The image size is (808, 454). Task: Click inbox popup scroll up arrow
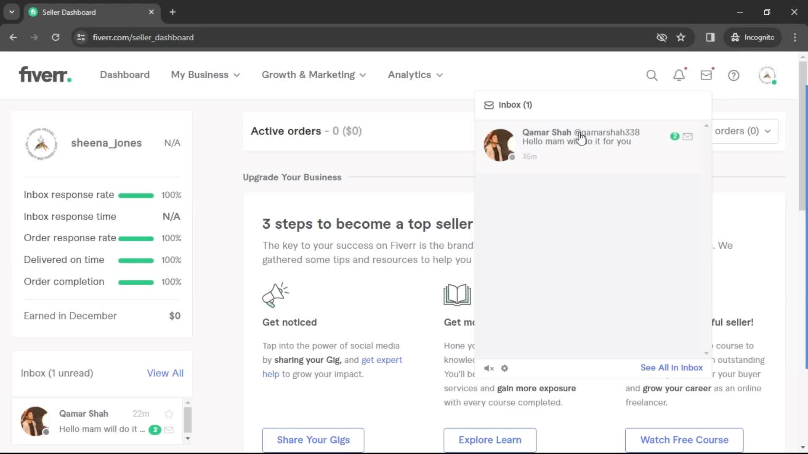(706, 126)
